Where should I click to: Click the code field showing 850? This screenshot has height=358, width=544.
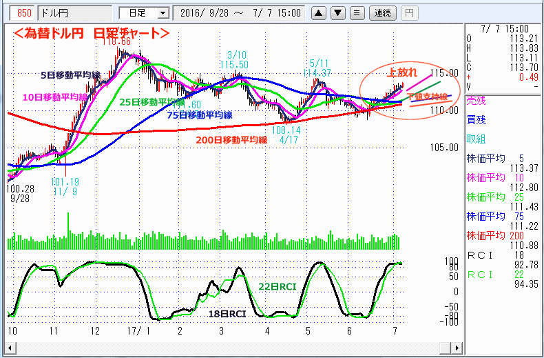pyautogui.click(x=23, y=12)
